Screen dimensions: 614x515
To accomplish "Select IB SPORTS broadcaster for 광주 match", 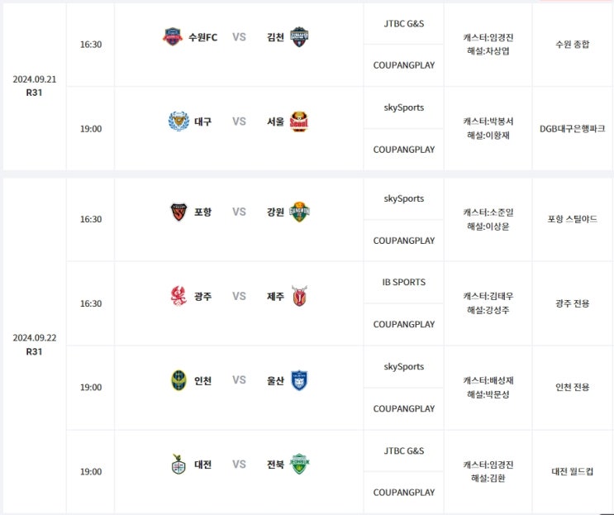I will coord(404,282).
